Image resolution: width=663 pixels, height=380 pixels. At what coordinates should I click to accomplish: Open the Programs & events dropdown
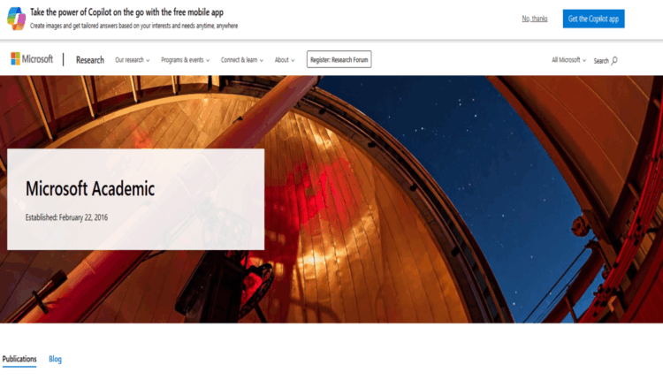pos(186,60)
